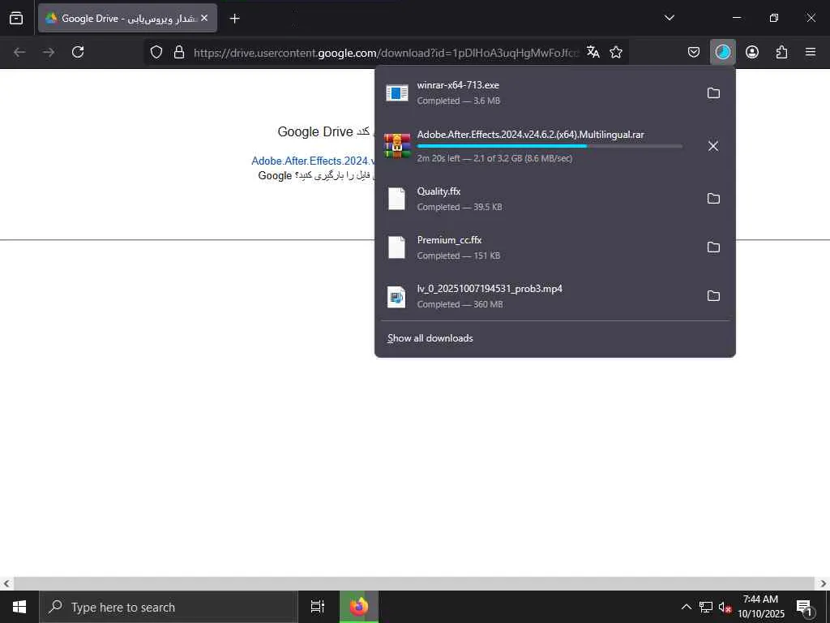Image resolution: width=830 pixels, height=623 pixels.
Task: Click the Adobe.After.Effects.2024 page link
Action: (x=313, y=161)
